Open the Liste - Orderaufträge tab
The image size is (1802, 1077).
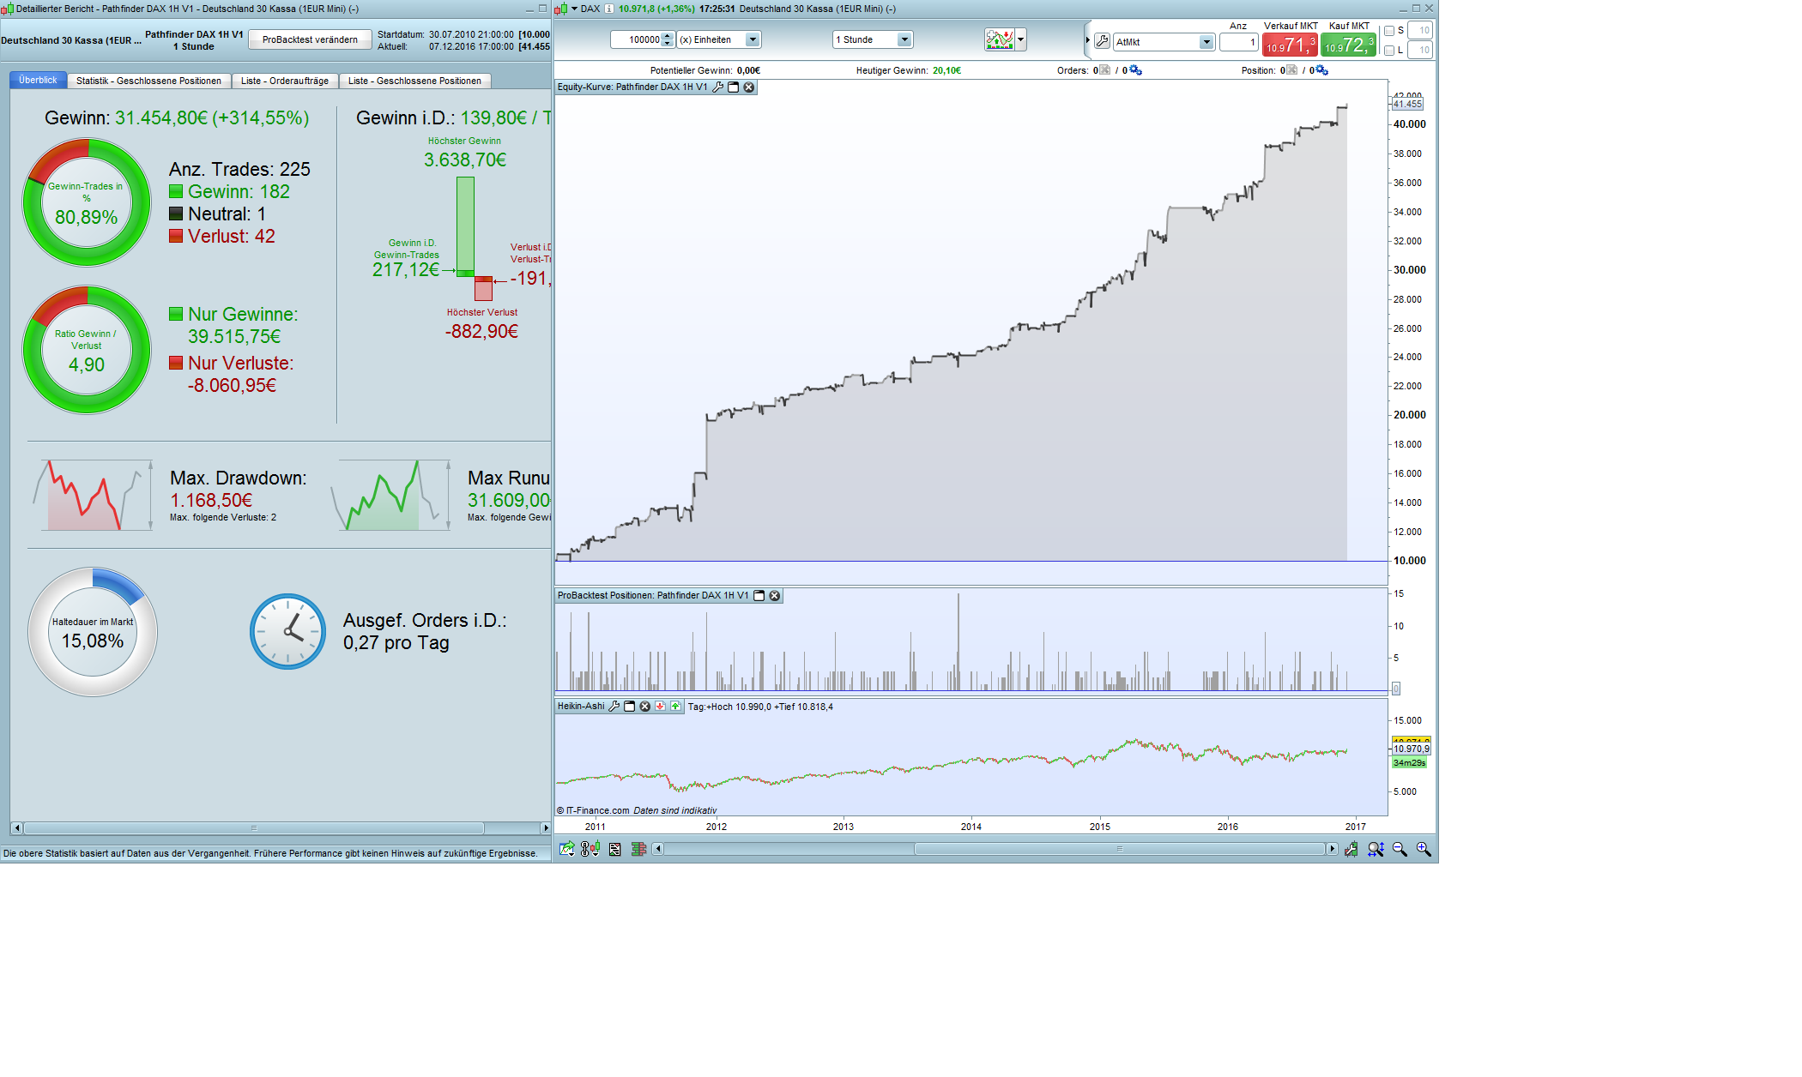284,81
